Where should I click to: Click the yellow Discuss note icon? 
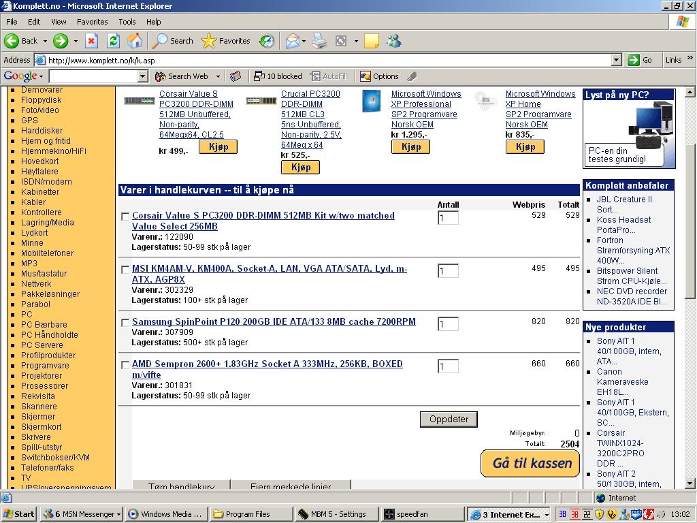(x=371, y=41)
